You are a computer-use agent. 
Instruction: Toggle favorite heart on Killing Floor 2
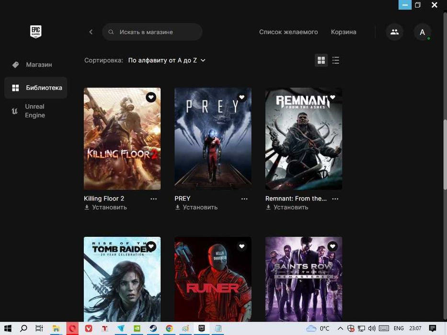click(x=151, y=98)
